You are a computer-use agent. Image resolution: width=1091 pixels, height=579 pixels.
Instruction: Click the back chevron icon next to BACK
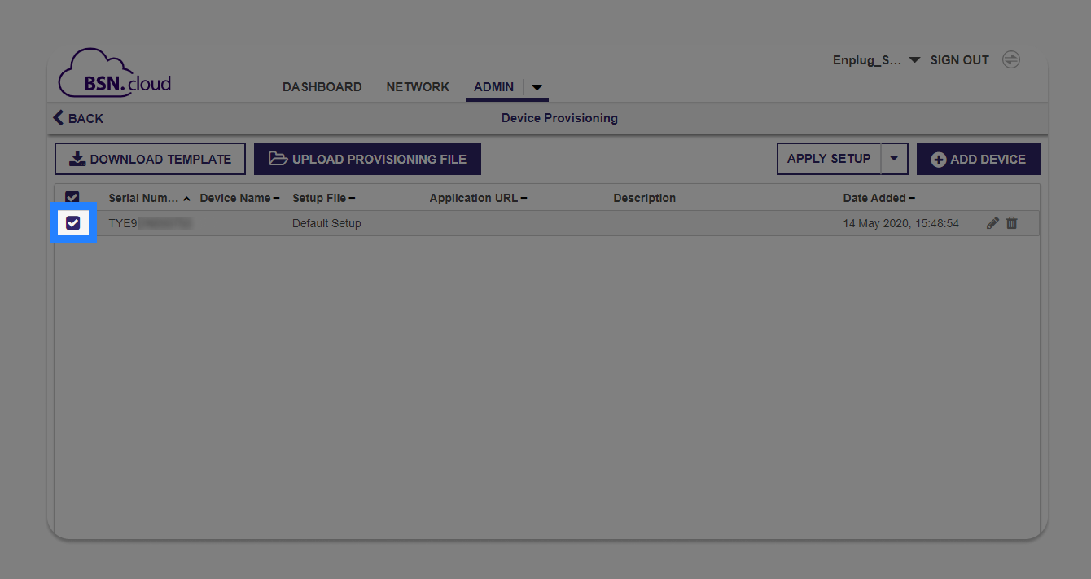[x=57, y=117]
